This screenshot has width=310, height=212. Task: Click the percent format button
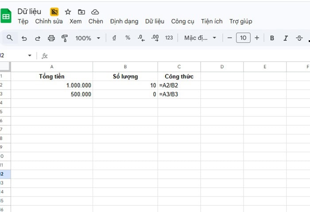click(x=128, y=38)
